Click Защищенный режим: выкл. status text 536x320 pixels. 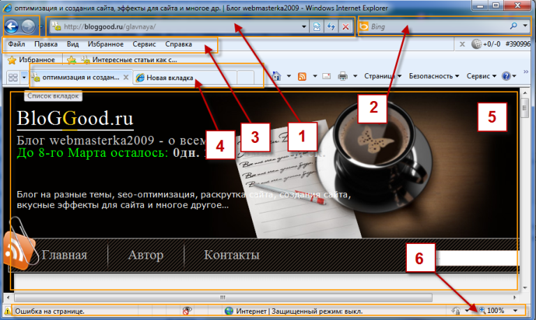click(318, 311)
